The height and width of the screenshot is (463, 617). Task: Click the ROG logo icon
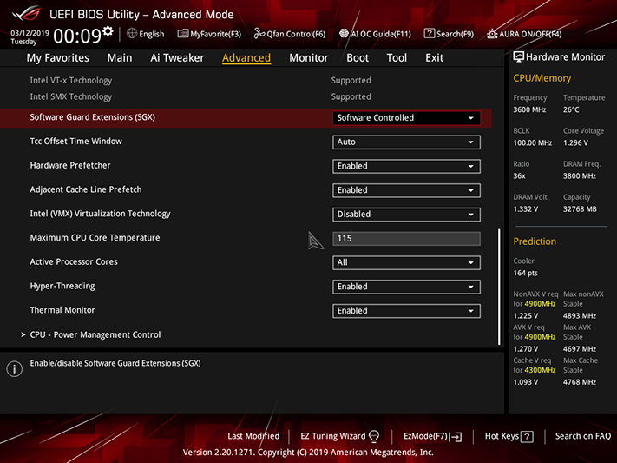click(26, 13)
